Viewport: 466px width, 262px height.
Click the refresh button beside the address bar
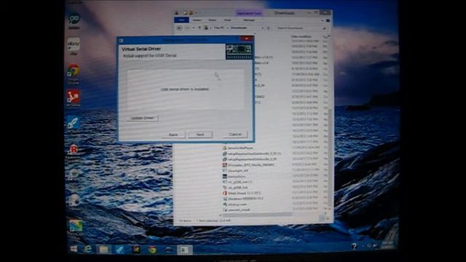coord(269,28)
